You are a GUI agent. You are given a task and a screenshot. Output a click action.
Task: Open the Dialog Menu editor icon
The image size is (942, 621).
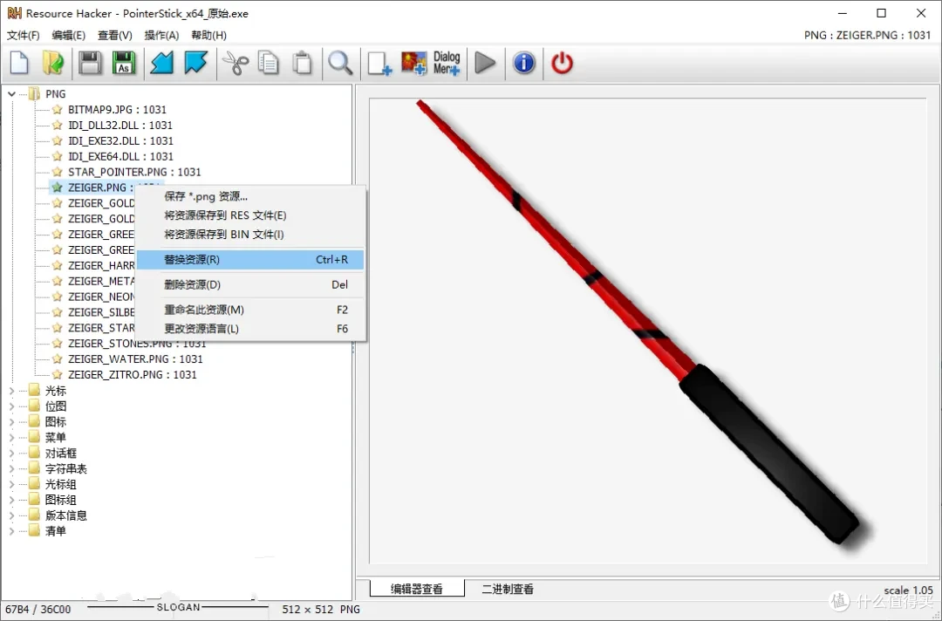coord(447,63)
